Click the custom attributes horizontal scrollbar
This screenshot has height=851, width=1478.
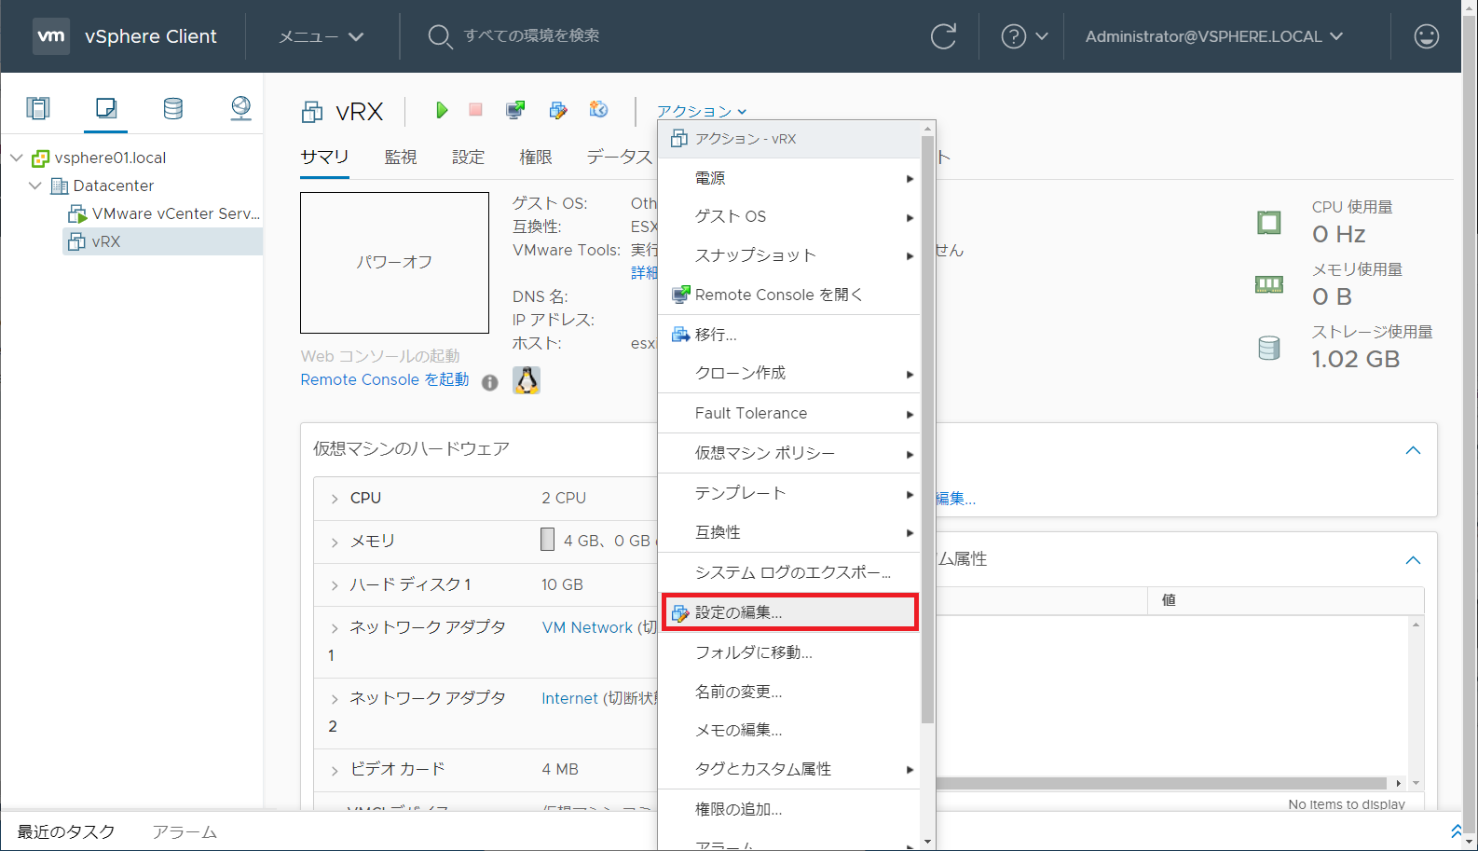click(1160, 783)
